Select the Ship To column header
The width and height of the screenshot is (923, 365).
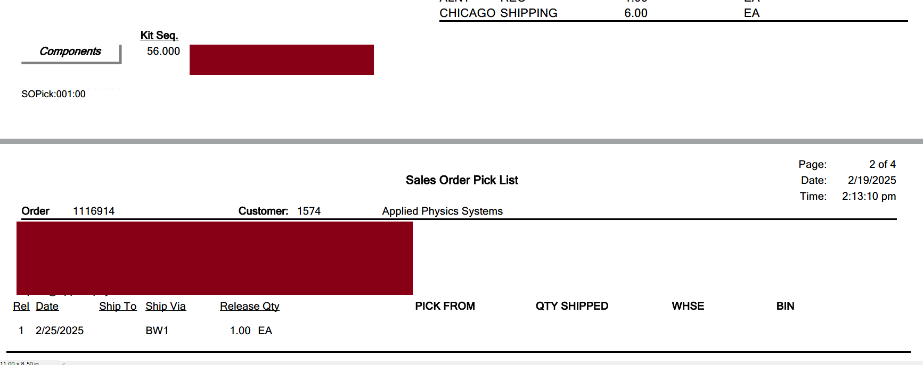click(118, 307)
